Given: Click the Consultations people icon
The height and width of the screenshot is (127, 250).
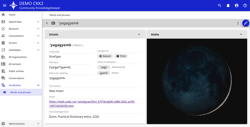Looking at the screenshot, I should [3, 36].
